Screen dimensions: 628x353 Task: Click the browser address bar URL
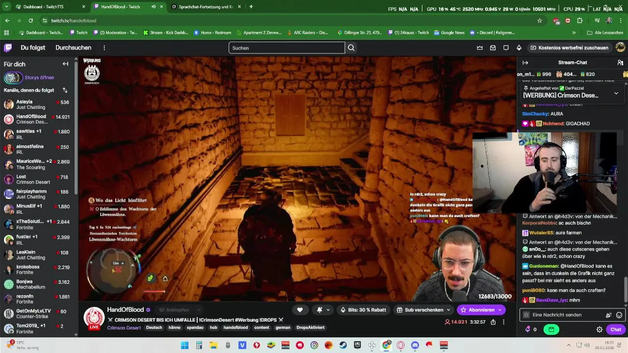pos(74,21)
